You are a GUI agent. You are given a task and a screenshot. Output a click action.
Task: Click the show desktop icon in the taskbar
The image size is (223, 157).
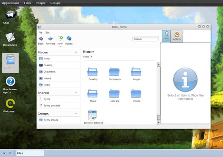[x=4, y=153]
